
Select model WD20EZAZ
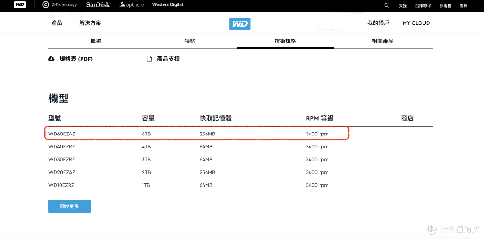click(x=62, y=172)
